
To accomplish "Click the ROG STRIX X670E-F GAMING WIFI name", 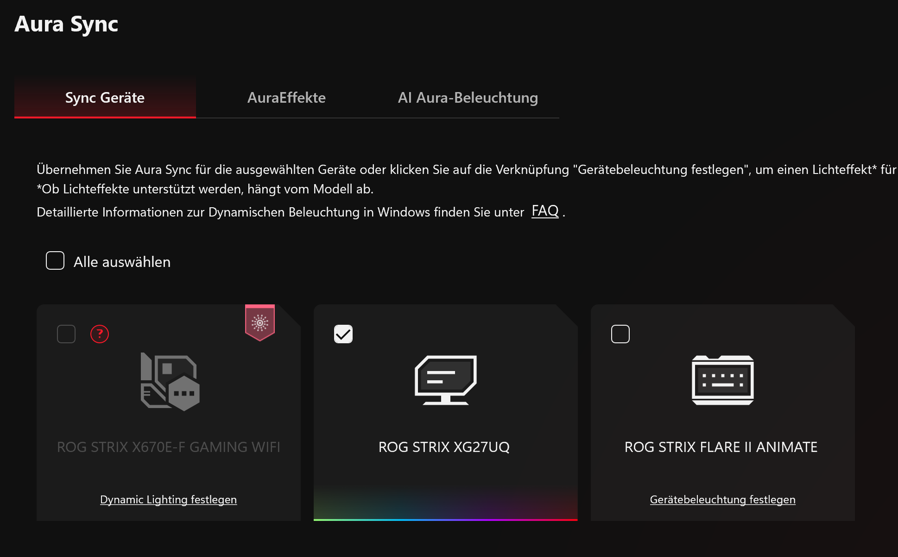I will tap(169, 447).
